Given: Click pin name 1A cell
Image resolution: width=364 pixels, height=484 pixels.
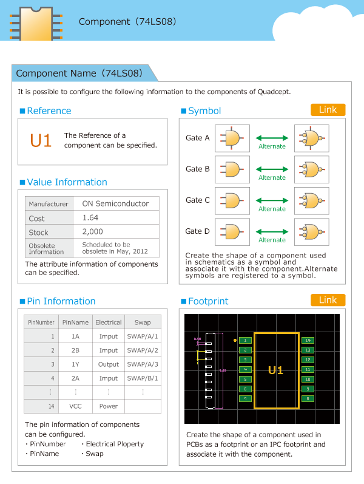Looking at the screenshot, I should click(x=75, y=336).
